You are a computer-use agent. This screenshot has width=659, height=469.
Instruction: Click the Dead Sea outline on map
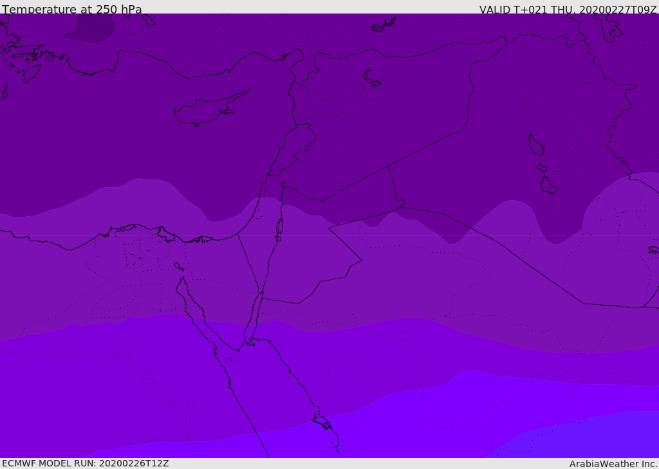[279, 230]
